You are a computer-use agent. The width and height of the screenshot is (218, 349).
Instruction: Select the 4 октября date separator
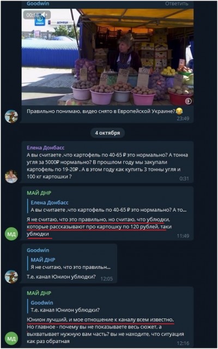click(x=107, y=133)
